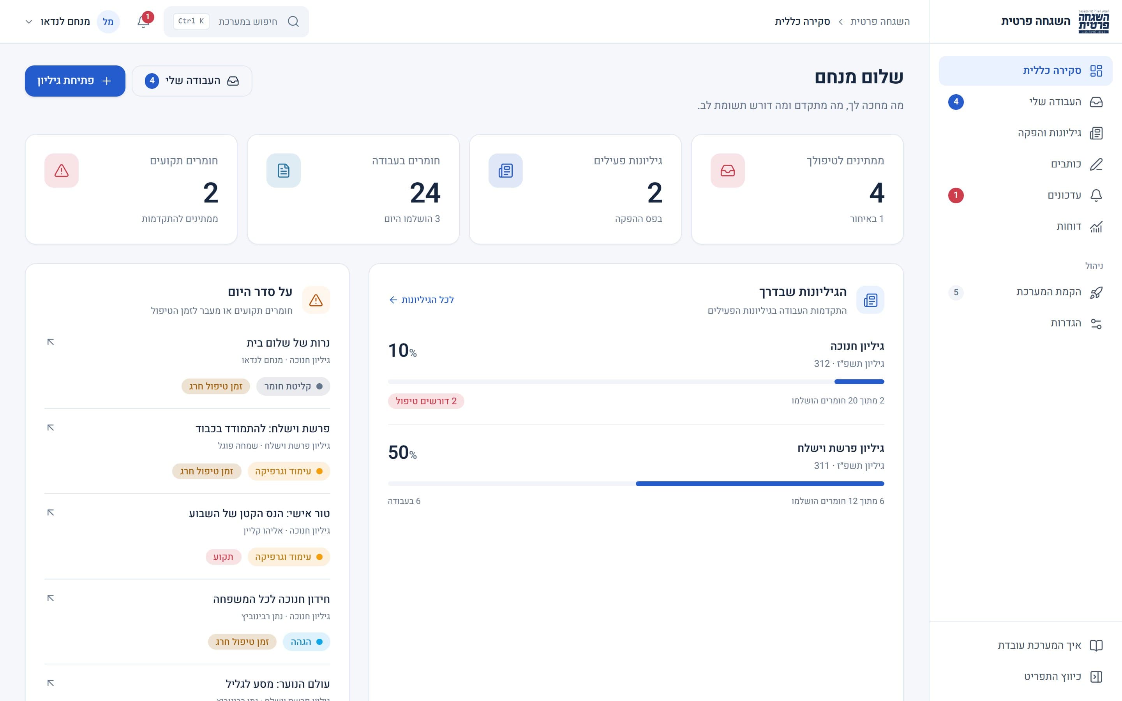This screenshot has height=701, width=1122.
Task: Click the 5 badge next to הקמת המערכת
Action: (956, 292)
